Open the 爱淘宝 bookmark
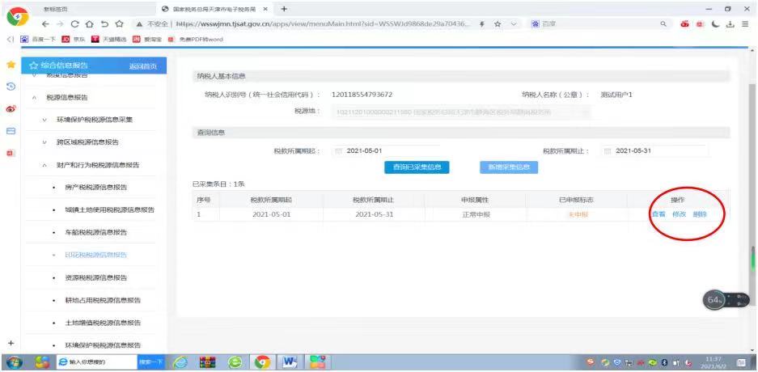The height and width of the screenshot is (372, 758). (x=147, y=39)
